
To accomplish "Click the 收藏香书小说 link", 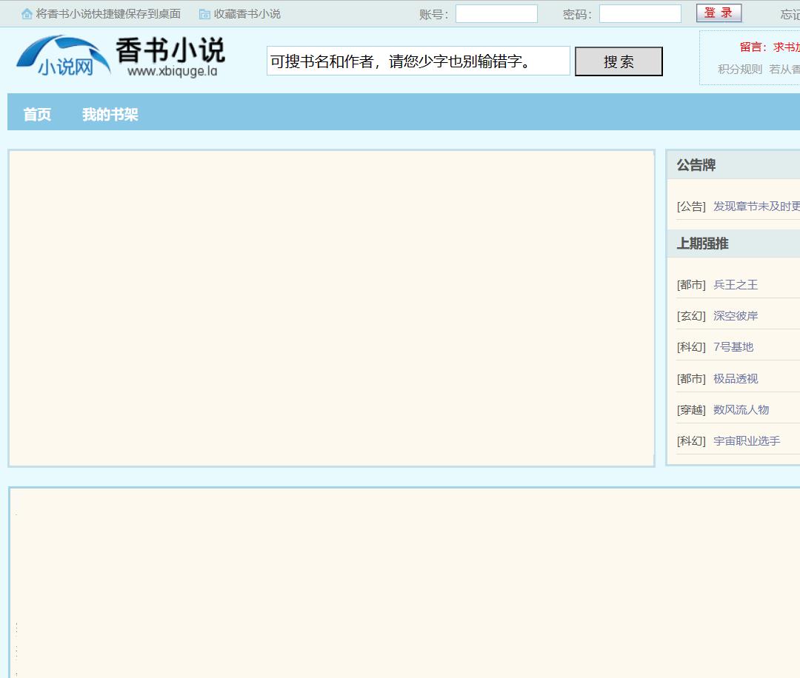I will coord(247,14).
